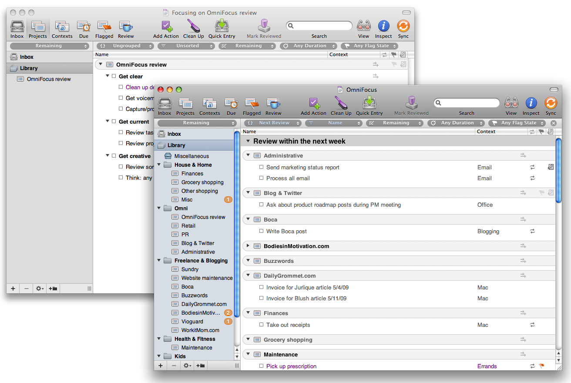Screen dimensions: 571x383
Task: Collapse House & Home folder in sidebar
Action: tap(159, 165)
